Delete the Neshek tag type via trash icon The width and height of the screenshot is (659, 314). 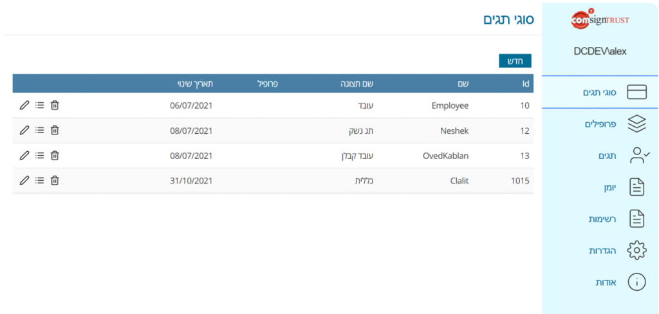coord(55,131)
